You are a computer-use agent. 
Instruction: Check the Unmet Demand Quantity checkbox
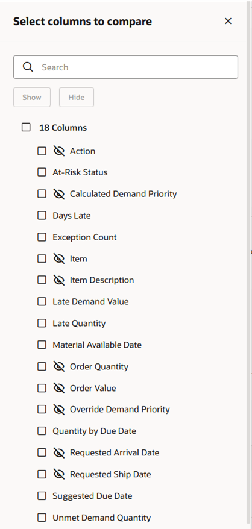tap(42, 517)
